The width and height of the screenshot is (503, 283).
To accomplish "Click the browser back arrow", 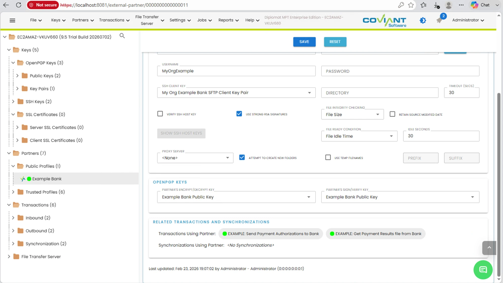I will point(6,5).
